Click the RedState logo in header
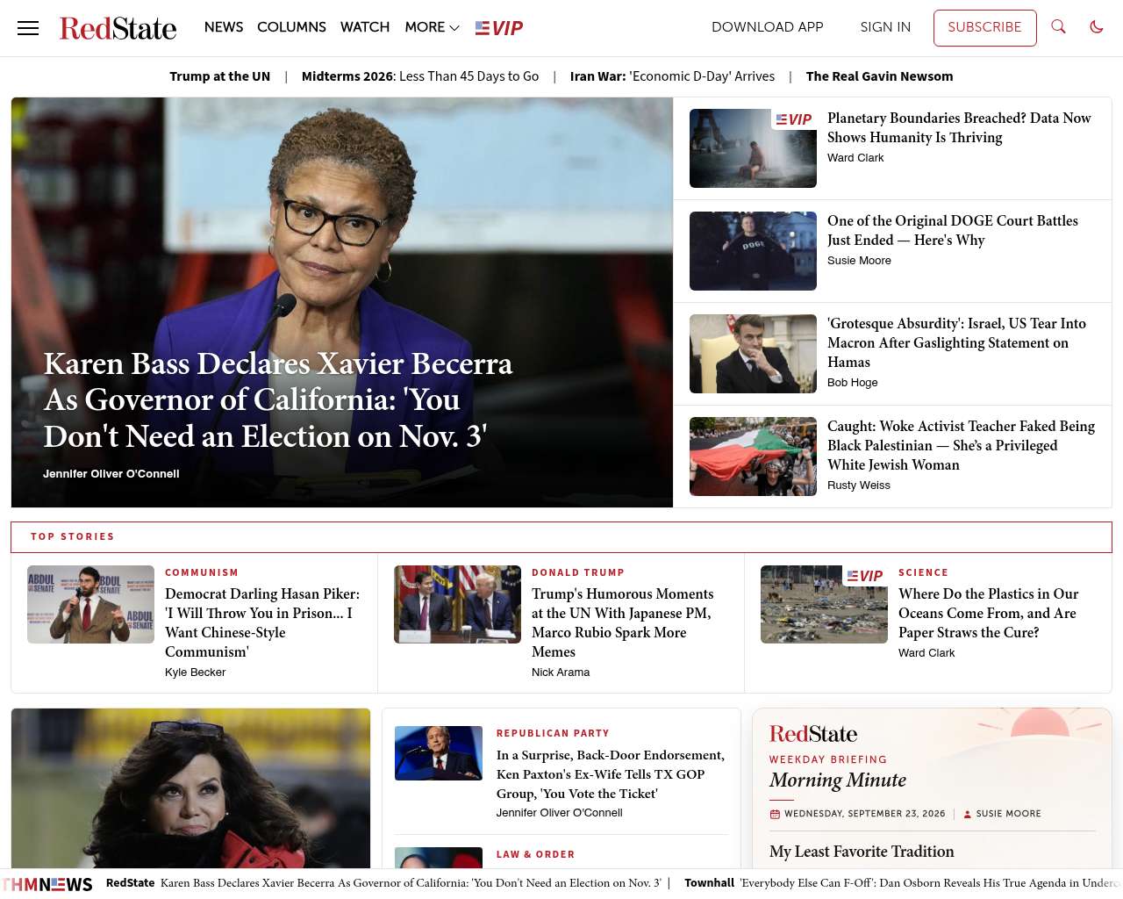Viewport: 1123px width, 899px height. click(x=118, y=28)
